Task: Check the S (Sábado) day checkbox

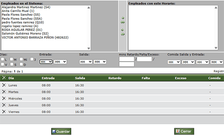Action: (12, 64)
